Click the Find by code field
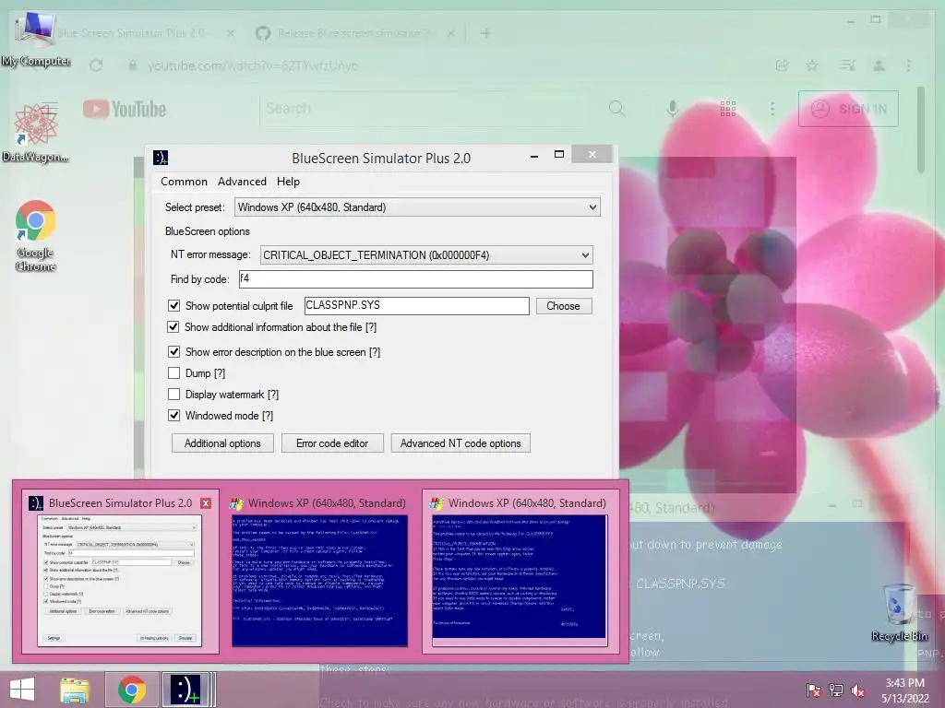 (x=416, y=278)
